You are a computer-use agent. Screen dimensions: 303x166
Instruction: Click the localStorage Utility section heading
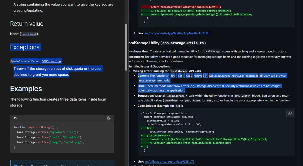[x=167, y=43]
